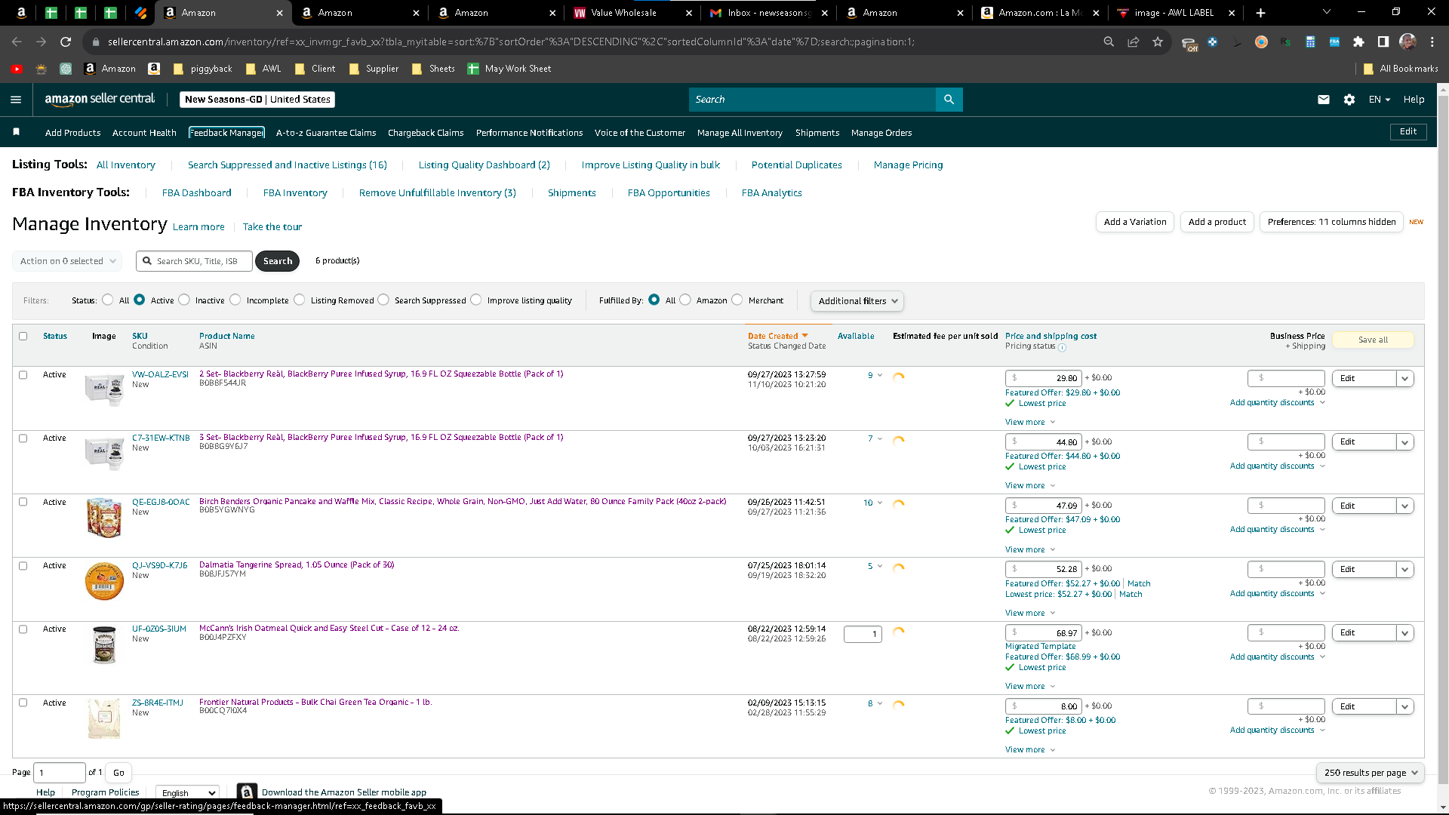Go to Manage Orders in nav bar
The width and height of the screenshot is (1449, 815).
coord(881,133)
